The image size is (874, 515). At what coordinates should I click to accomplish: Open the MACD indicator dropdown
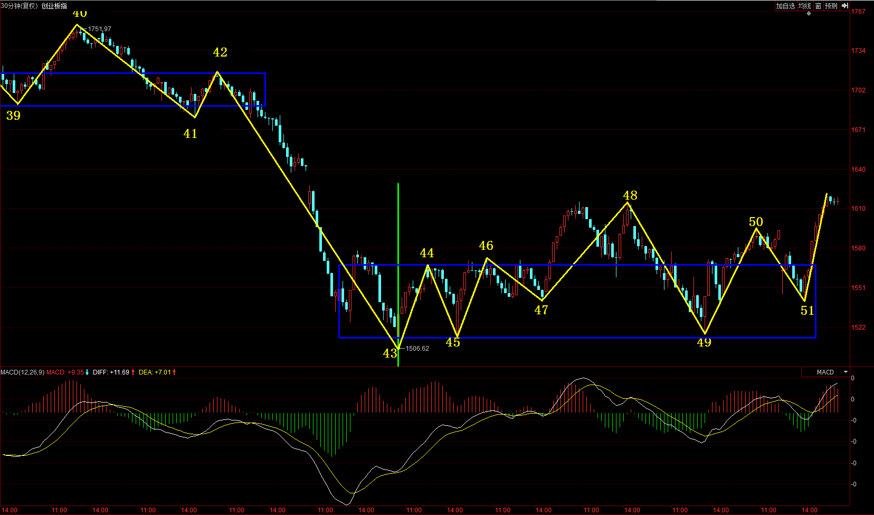pyautogui.click(x=845, y=372)
